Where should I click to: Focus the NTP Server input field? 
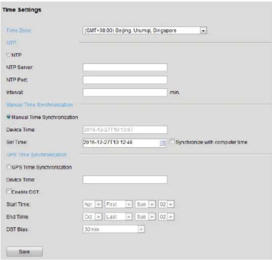point(125,67)
